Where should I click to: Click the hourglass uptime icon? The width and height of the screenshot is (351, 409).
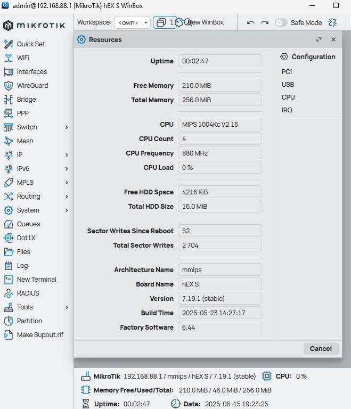[86, 404]
